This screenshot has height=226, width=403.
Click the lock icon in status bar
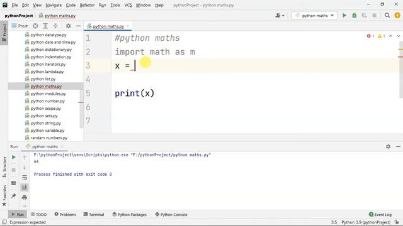coord(397,222)
